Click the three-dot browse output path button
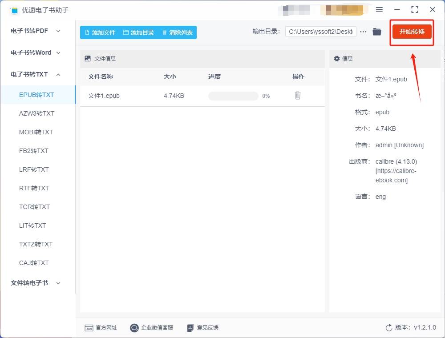Viewport: 445px width, 338px height. [363, 32]
